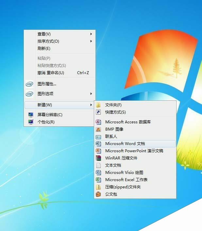Screen dimensions: 202x231
Task: Expand the 排序方式(O) submenu arrow
Action: click(x=91, y=41)
